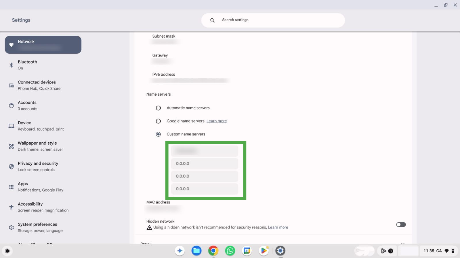Click the System preferences gear icon
Viewport: 460px width, 258px height.
[11, 228]
